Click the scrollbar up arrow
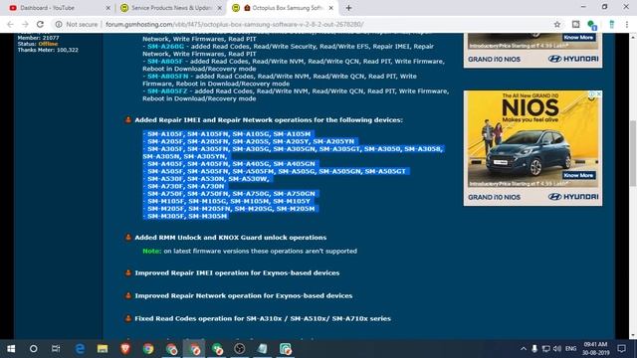637x358 pixels. 633,37
